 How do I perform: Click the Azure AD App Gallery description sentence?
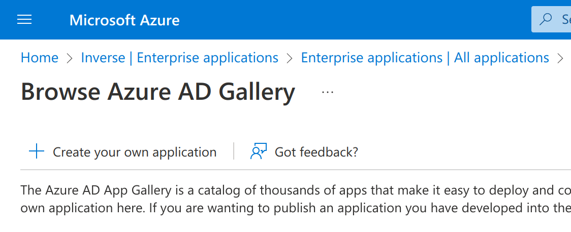295,190
